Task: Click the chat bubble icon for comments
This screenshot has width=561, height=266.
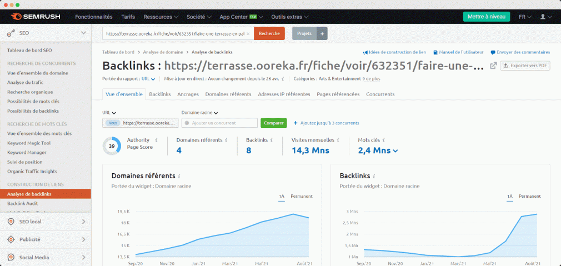Action: [493, 52]
